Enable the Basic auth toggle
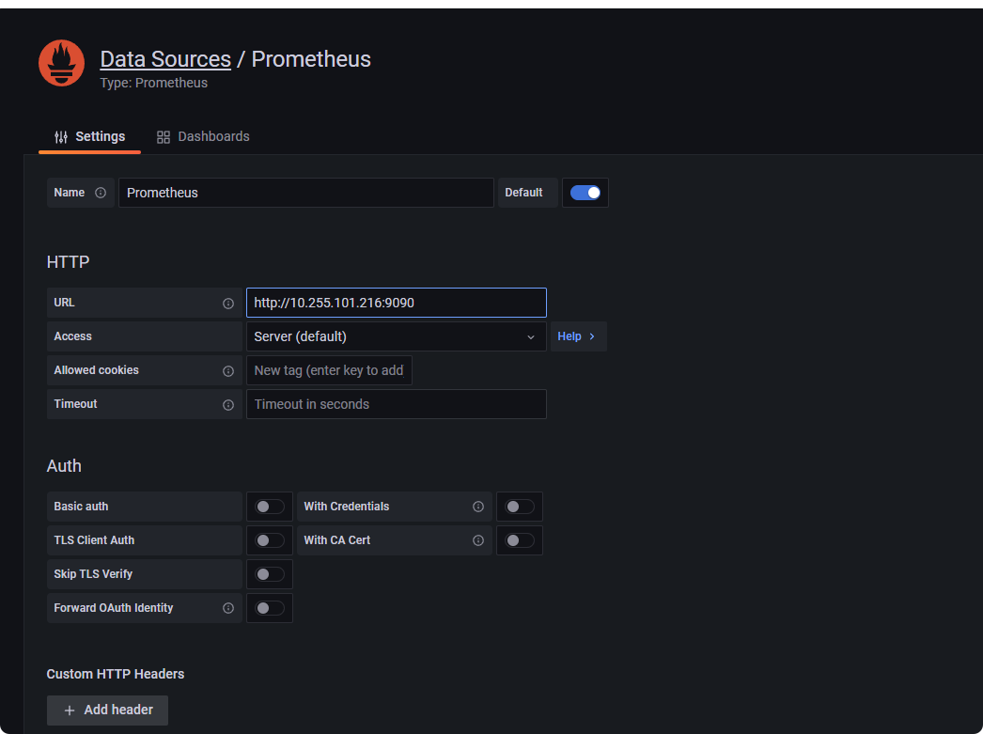 pyautogui.click(x=270, y=507)
